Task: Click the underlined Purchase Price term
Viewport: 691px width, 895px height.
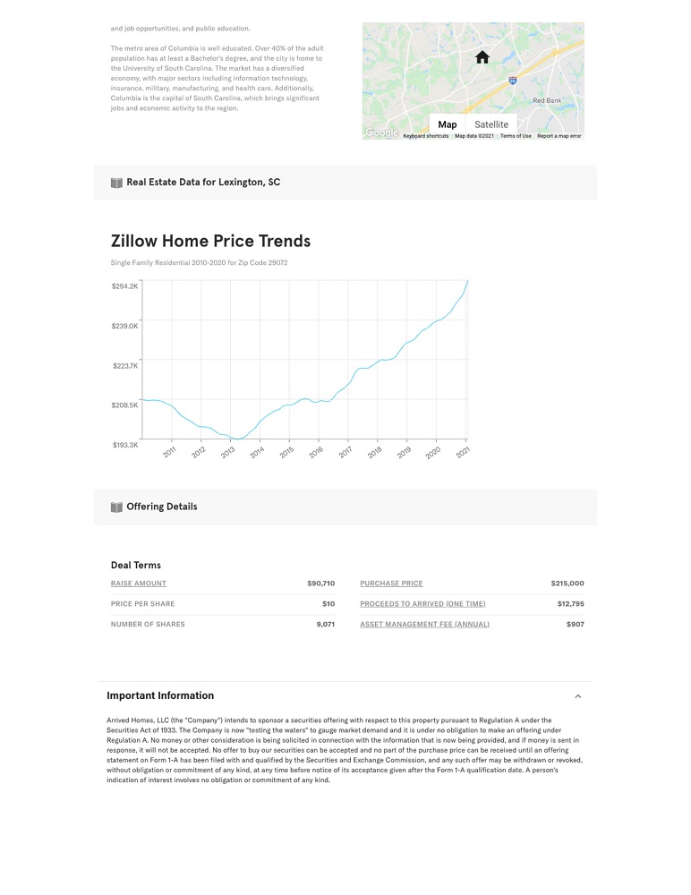Action: click(391, 584)
